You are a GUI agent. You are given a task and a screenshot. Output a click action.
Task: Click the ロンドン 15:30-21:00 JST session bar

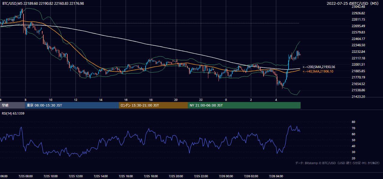point(153,105)
